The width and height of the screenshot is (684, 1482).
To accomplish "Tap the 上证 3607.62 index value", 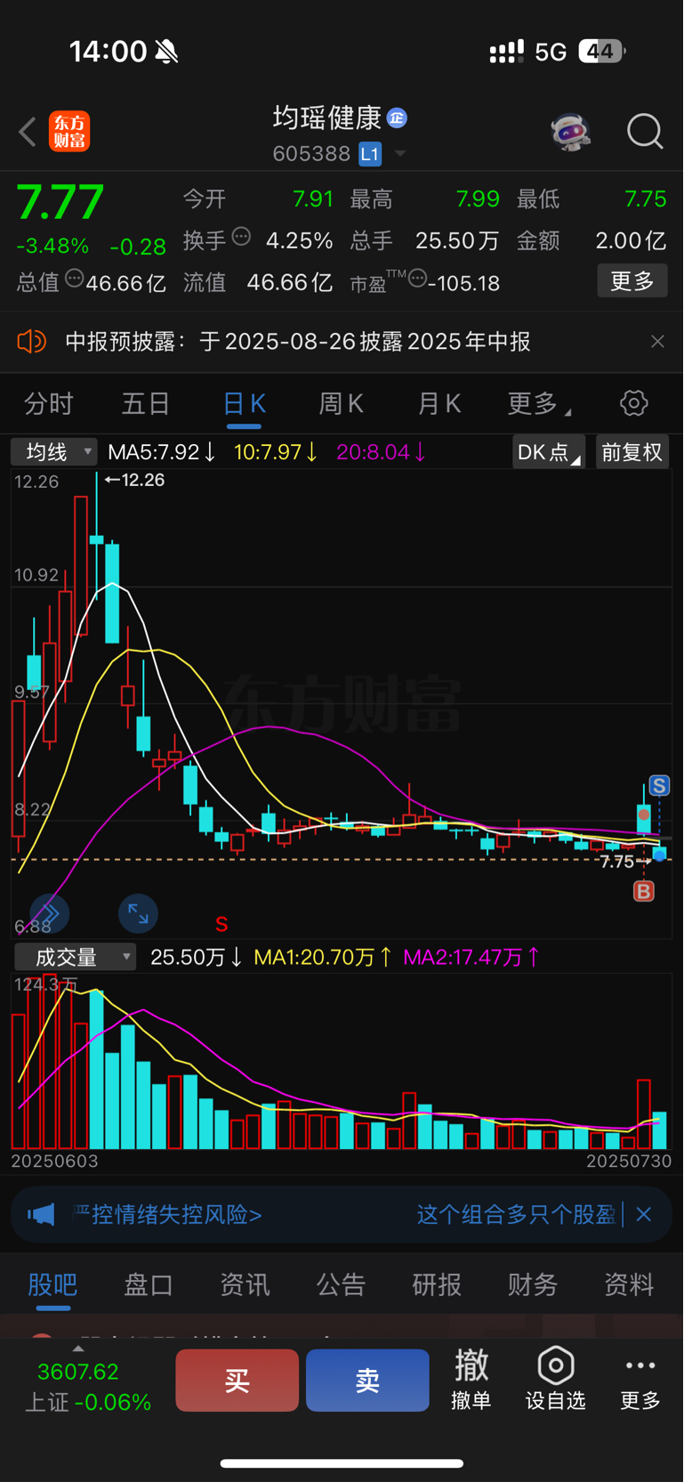I will coord(78,1372).
